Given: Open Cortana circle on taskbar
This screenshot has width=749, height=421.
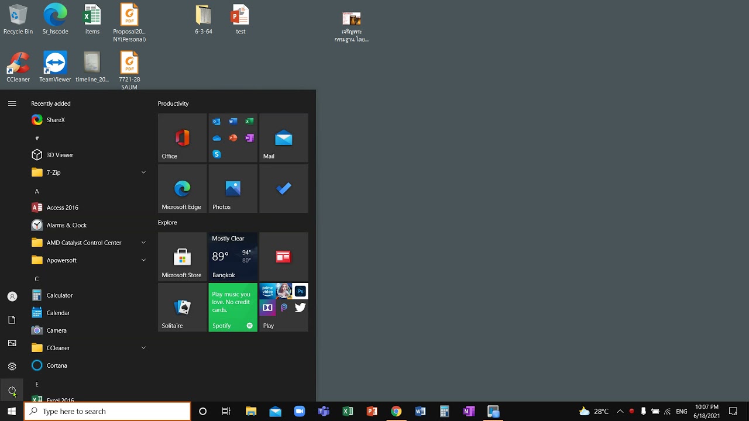Looking at the screenshot, I should [x=202, y=412].
